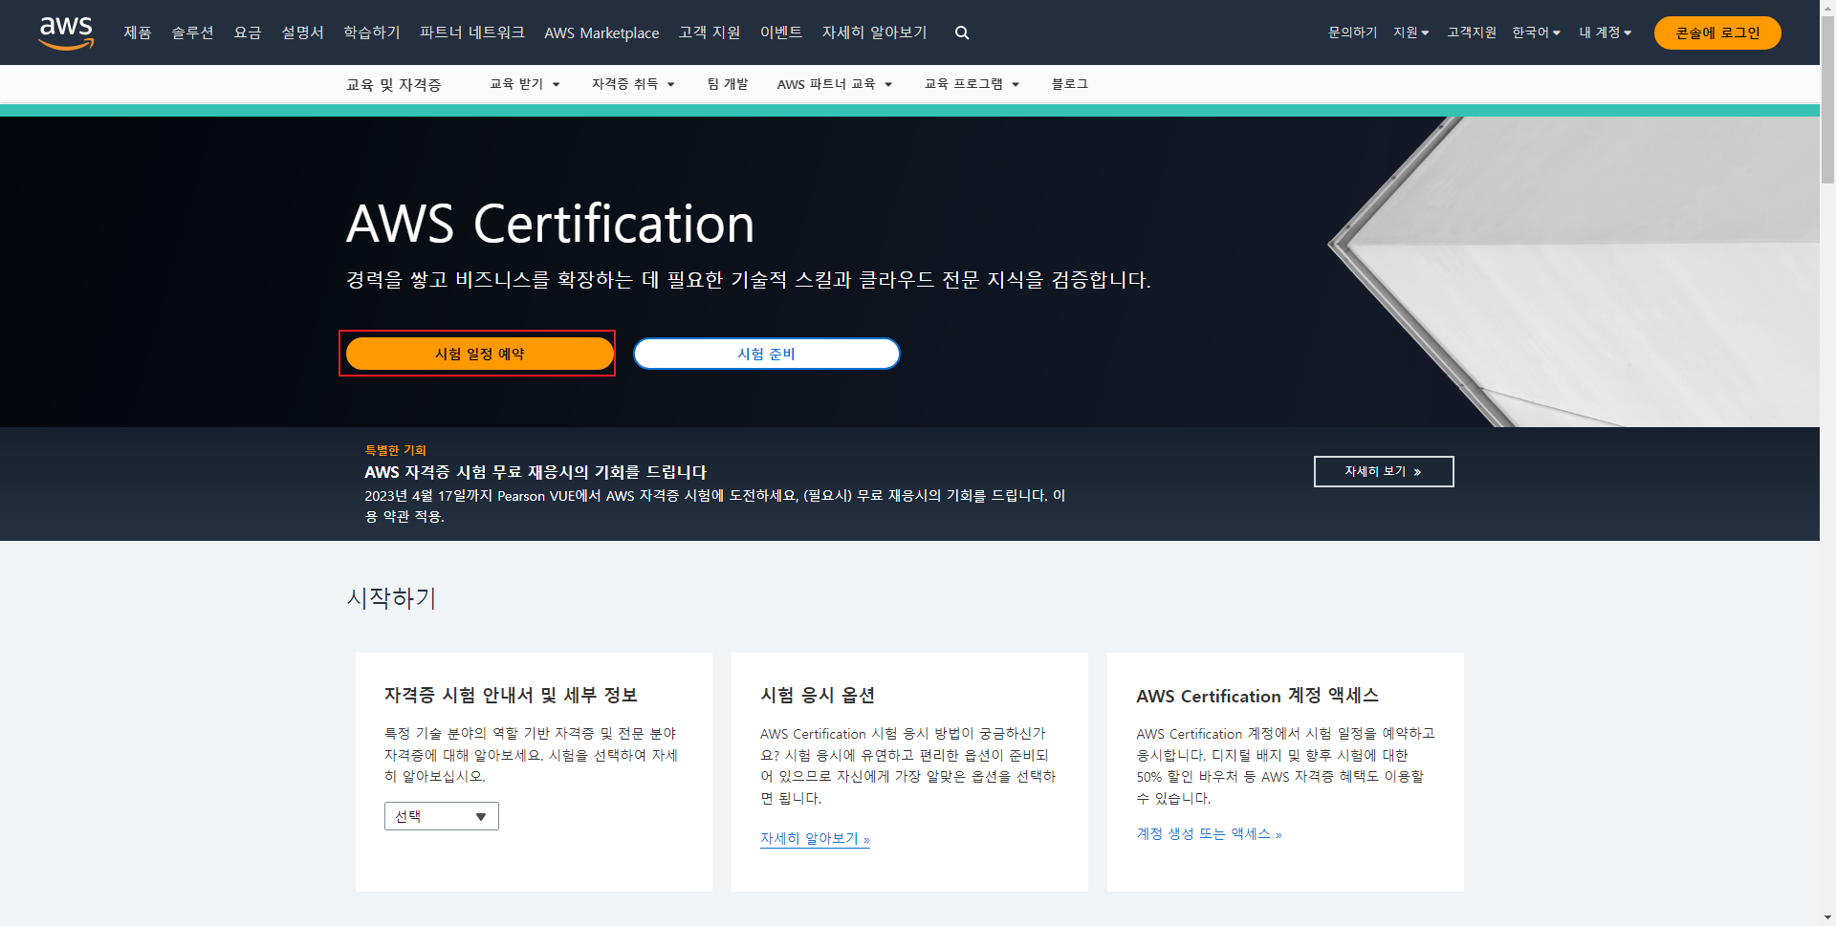Image resolution: width=1836 pixels, height=926 pixels.
Task: Expand the 내 계정 dropdown
Action: [x=1606, y=32]
